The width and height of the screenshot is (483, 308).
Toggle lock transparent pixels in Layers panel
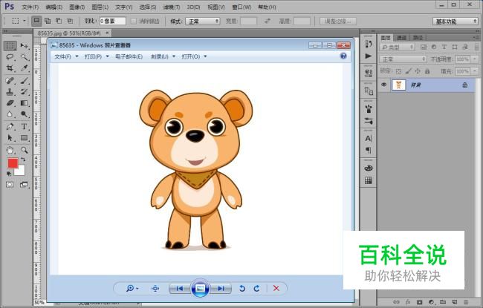(398, 71)
